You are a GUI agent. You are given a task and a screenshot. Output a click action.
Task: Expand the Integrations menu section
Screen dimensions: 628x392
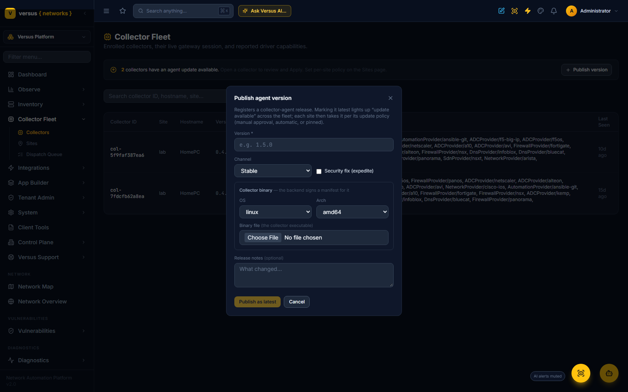tap(47, 168)
